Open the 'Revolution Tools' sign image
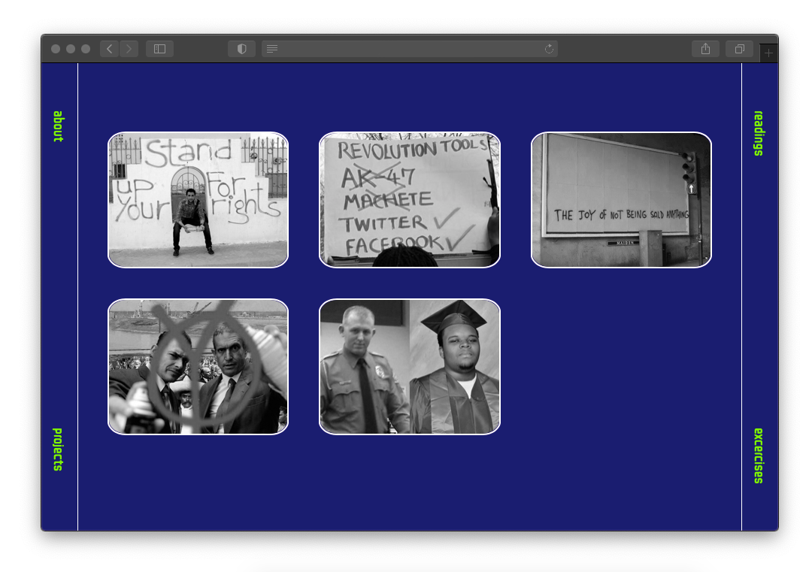Viewport: 812px width, 572px height. [410, 200]
